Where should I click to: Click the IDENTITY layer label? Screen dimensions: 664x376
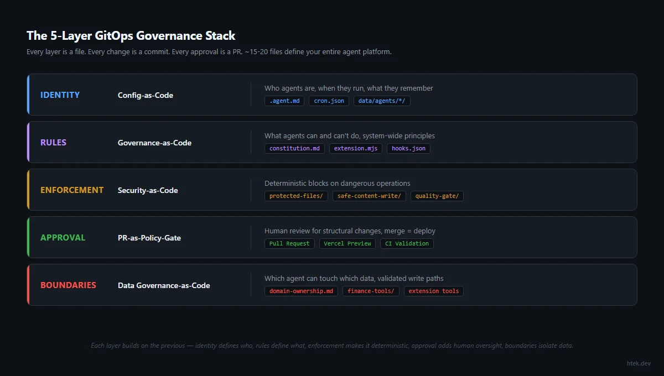(60, 95)
